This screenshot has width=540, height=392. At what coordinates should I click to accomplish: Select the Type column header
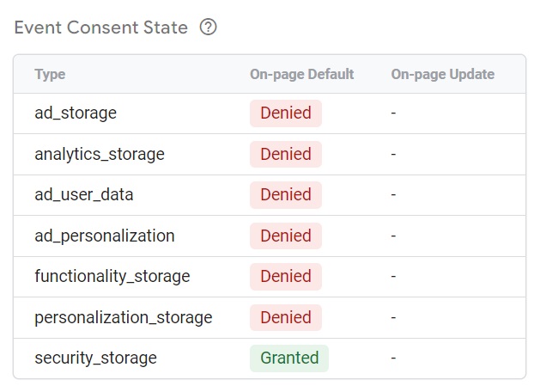point(50,75)
